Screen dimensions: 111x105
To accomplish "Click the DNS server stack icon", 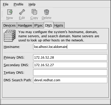I will pyautogui.click(x=10, y=36).
